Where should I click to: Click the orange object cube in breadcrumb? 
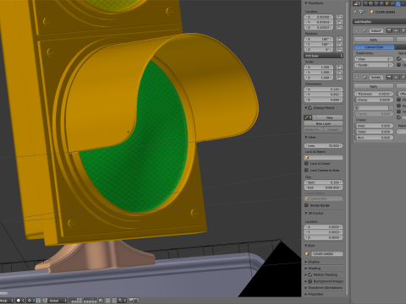click(x=371, y=12)
